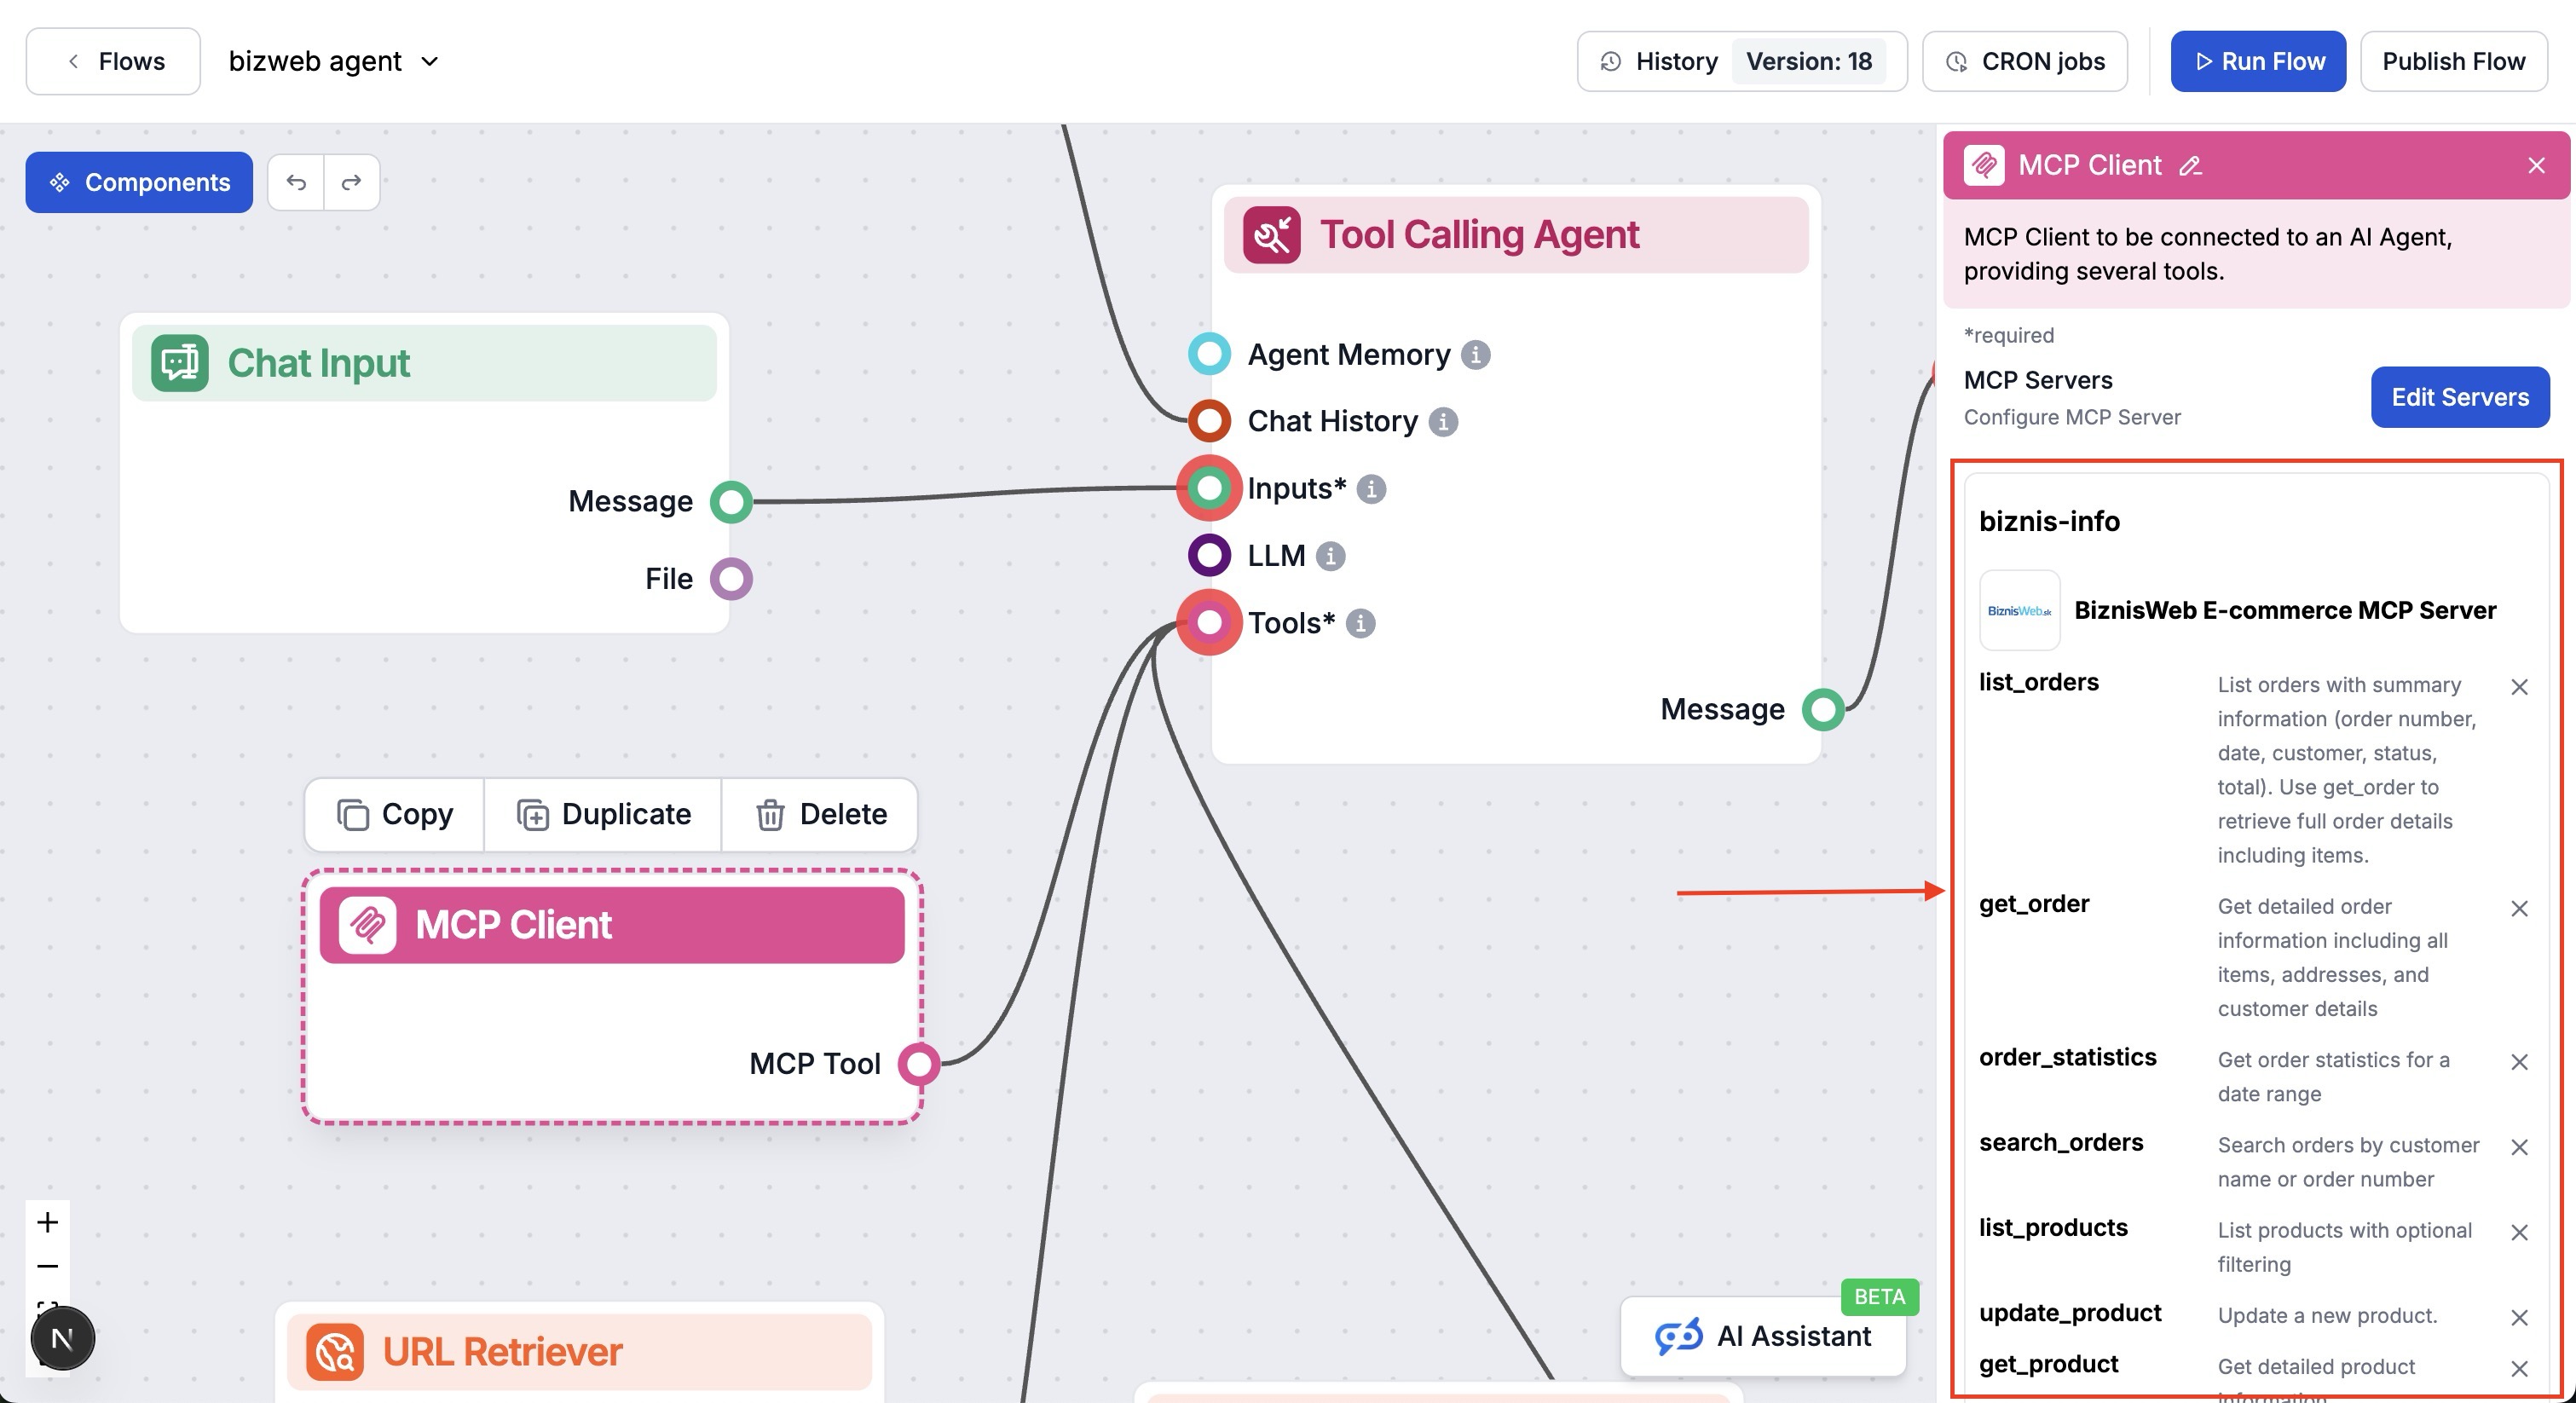Click the MCP Tool output port

pos(918,1064)
